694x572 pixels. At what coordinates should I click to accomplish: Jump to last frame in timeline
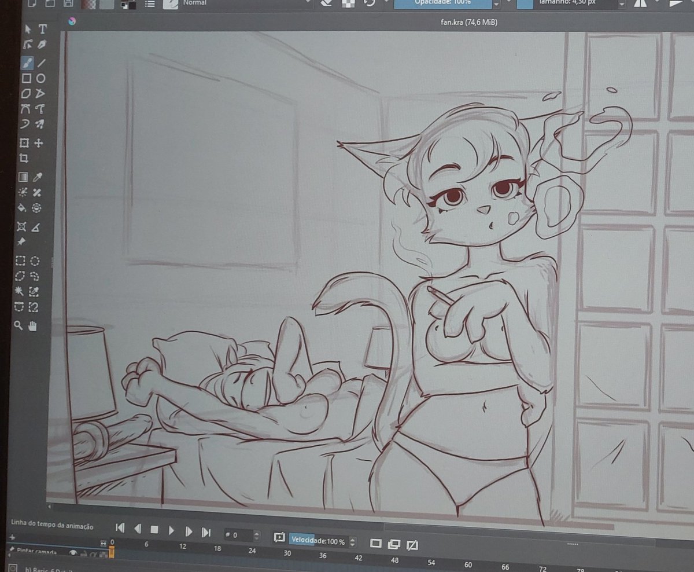coord(206,531)
